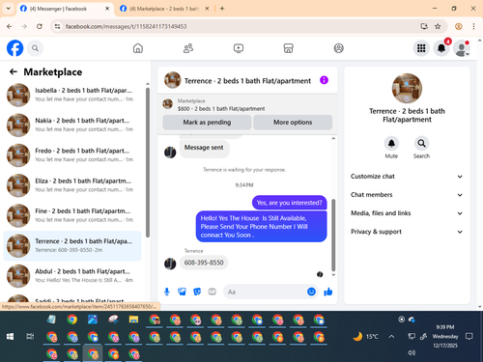Open Isabella's Marketplace conversation
Screen dimensions: 483x362
point(72,95)
